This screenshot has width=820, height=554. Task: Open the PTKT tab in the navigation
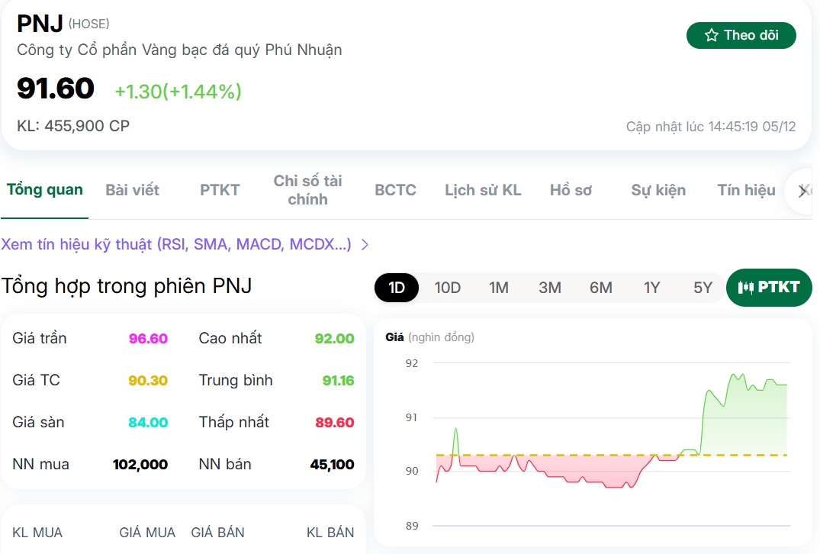pyautogui.click(x=220, y=190)
